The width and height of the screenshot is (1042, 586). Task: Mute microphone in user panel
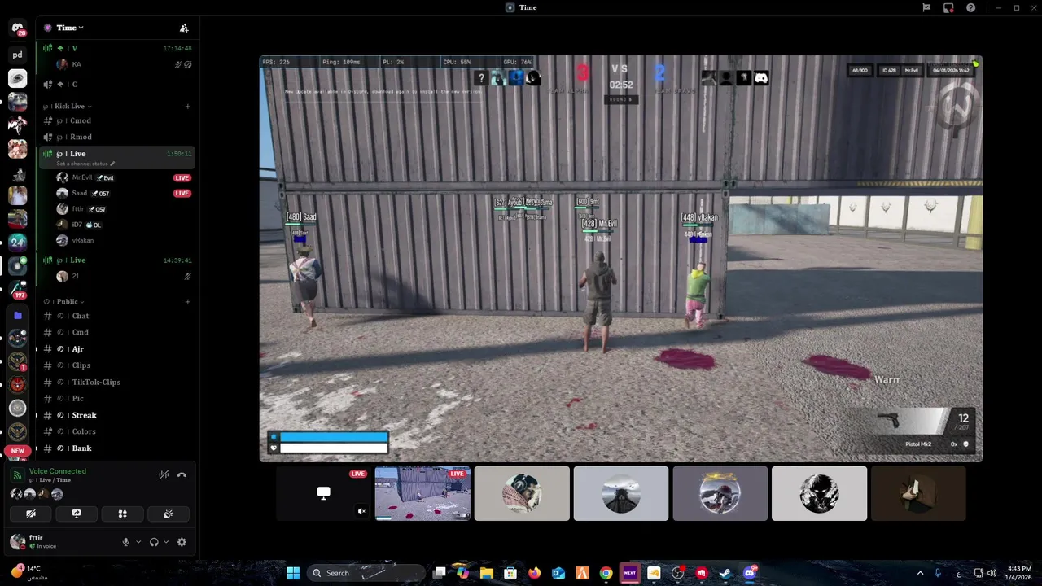point(125,542)
